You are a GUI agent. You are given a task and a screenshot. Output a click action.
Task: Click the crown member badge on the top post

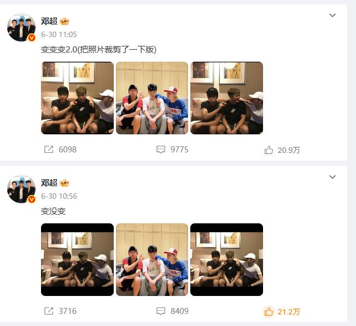click(65, 21)
